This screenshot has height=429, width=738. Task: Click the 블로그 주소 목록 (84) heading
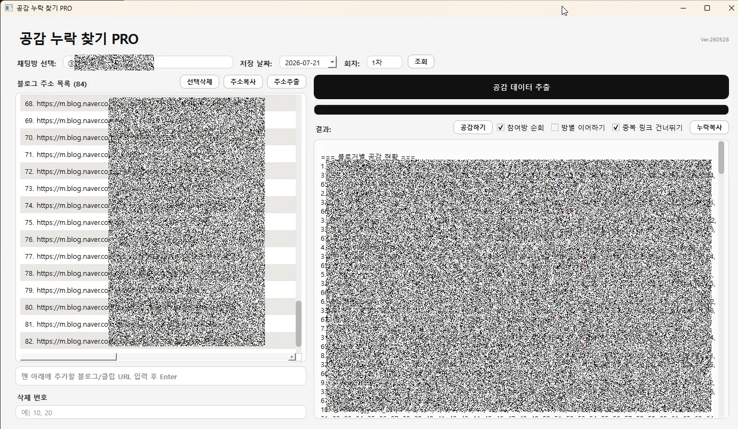click(52, 84)
